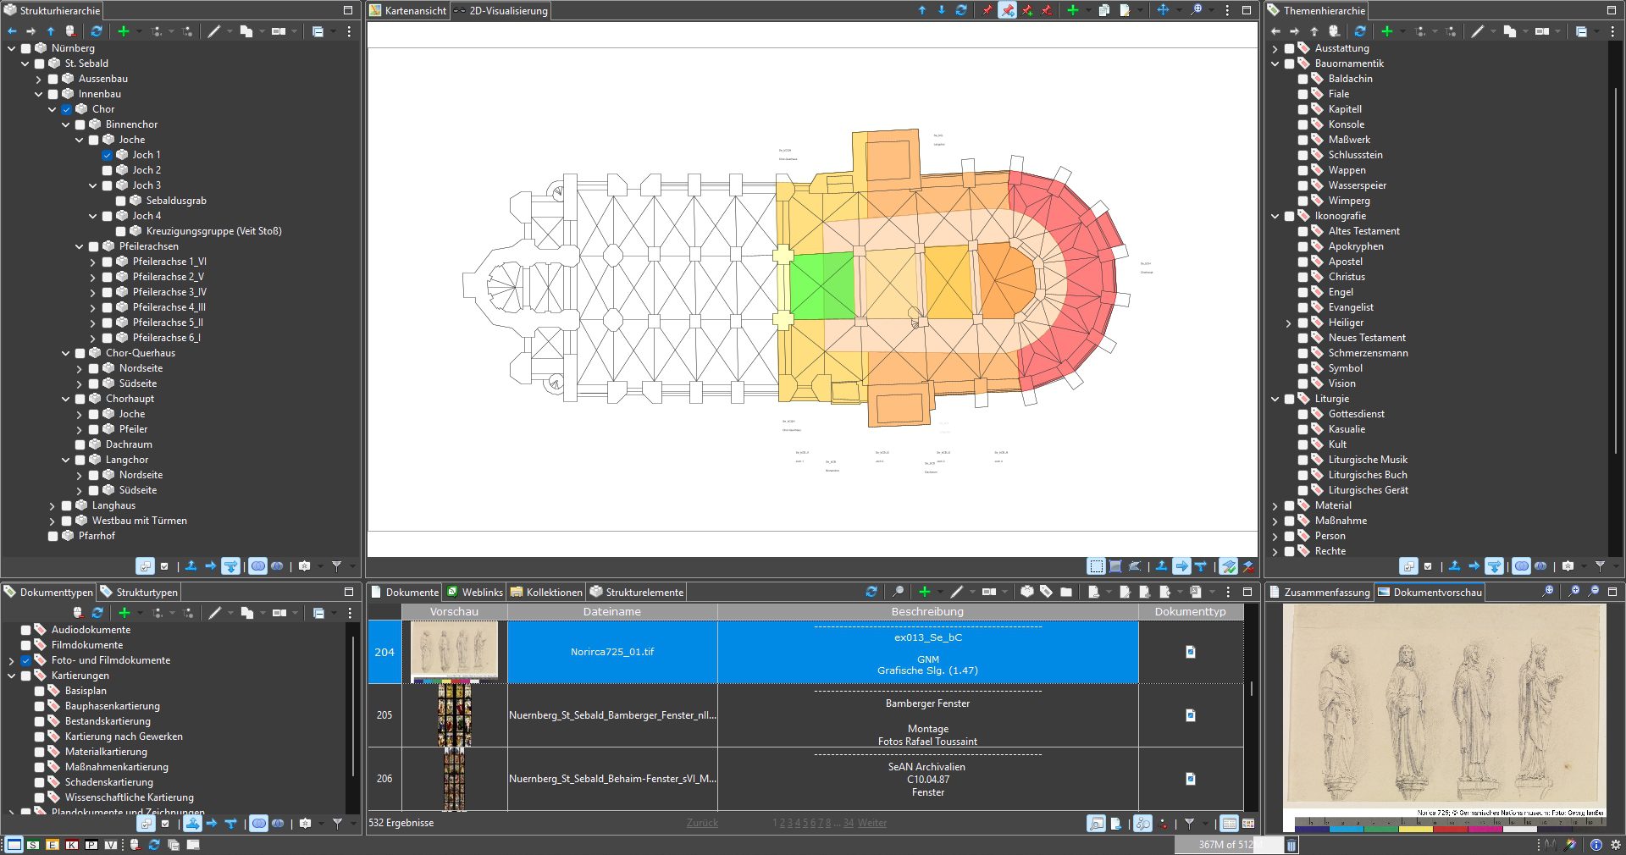Screen dimensions: 1626x855
Task: Uncheck the Joch 1 checkbox
Action: tap(108, 155)
